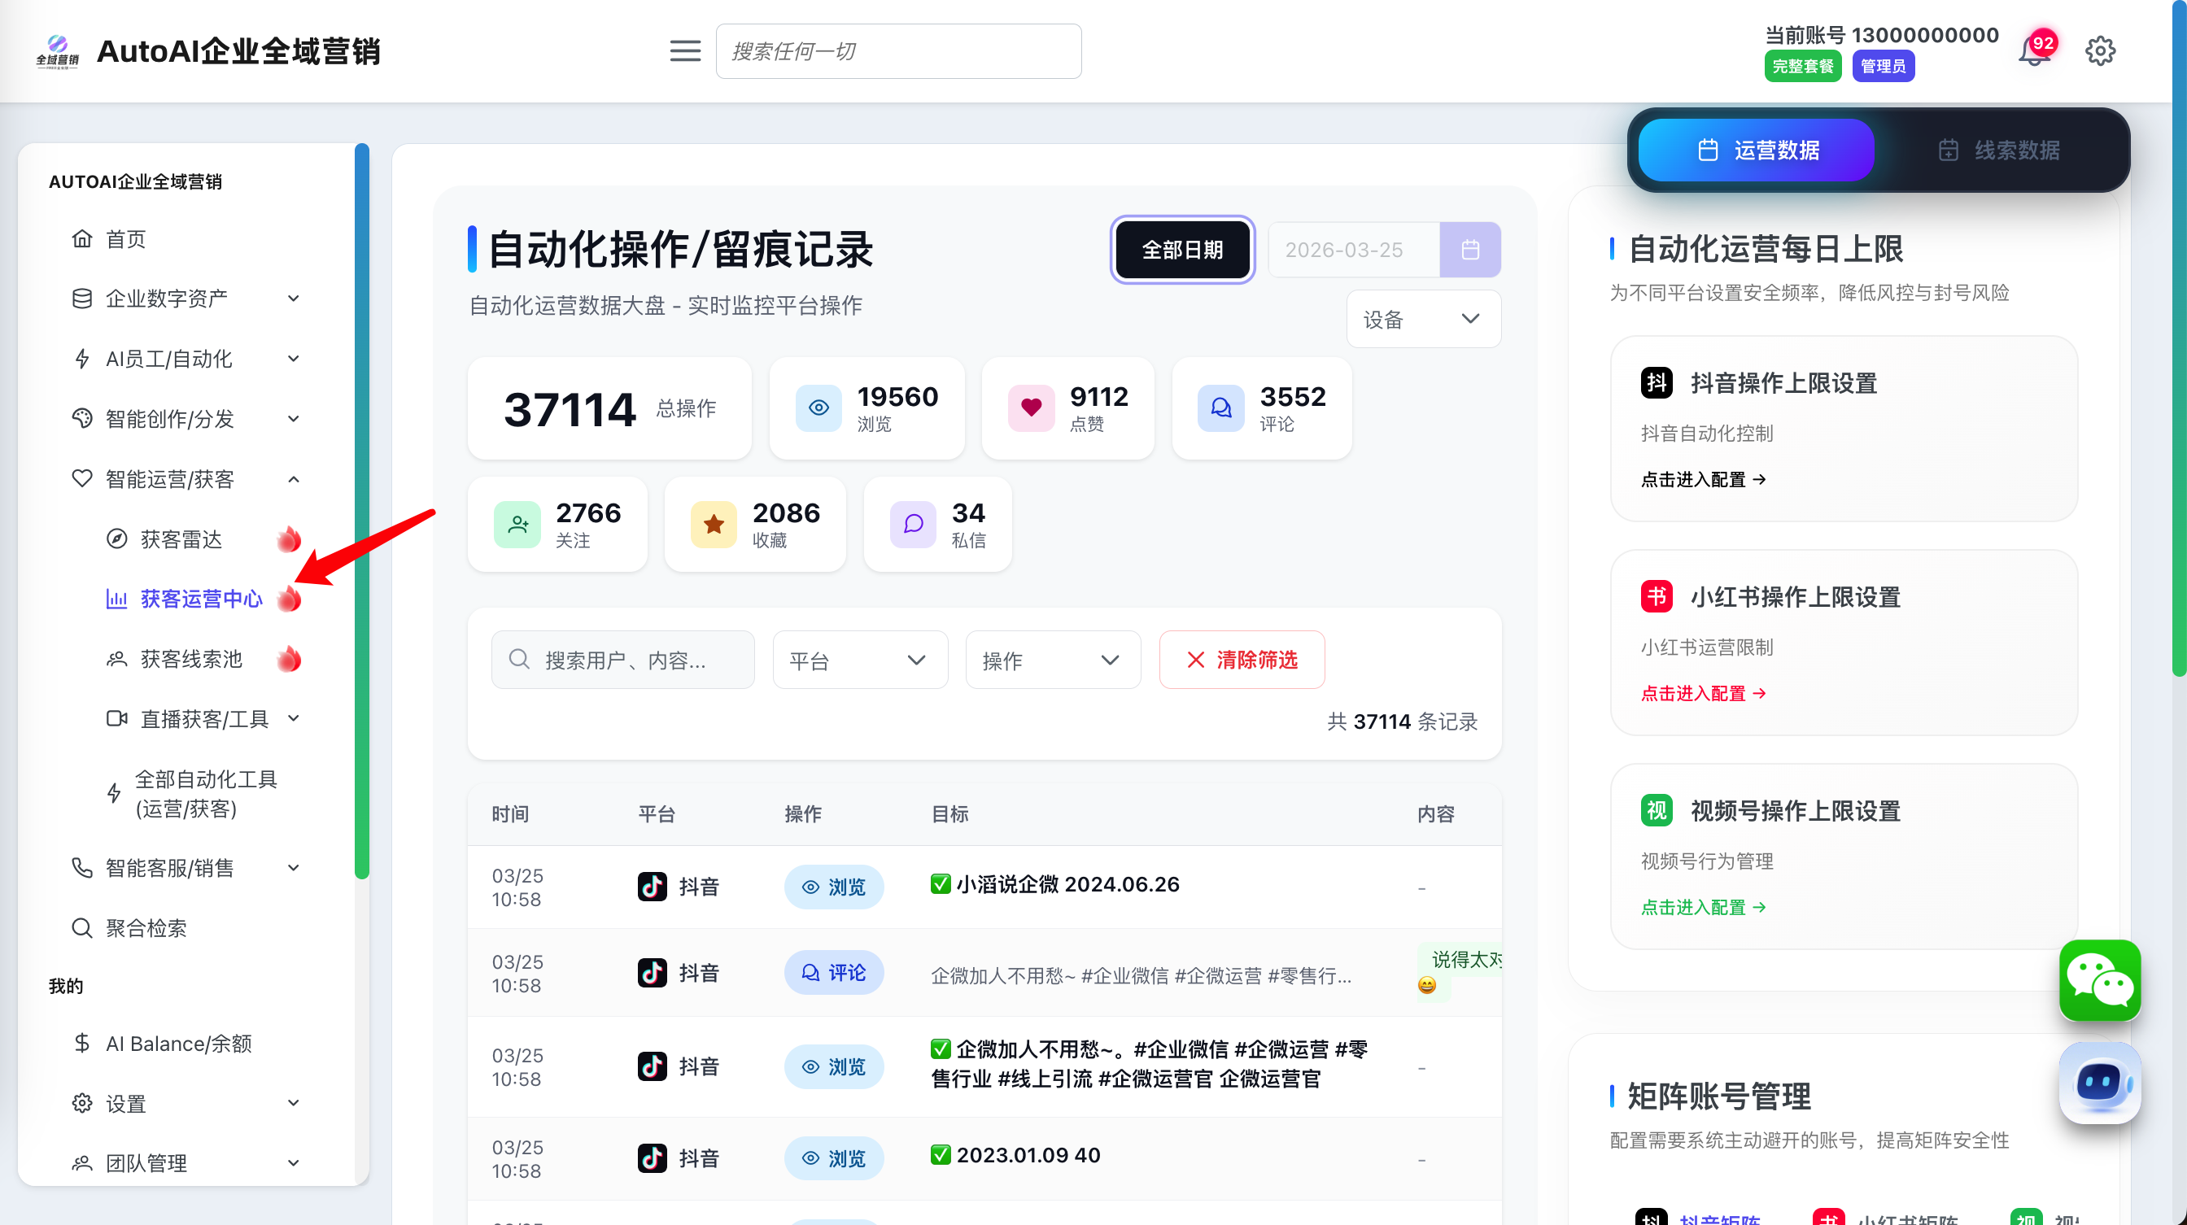Open the 操作 filter dropdown
The height and width of the screenshot is (1225, 2187).
pyautogui.click(x=1052, y=660)
